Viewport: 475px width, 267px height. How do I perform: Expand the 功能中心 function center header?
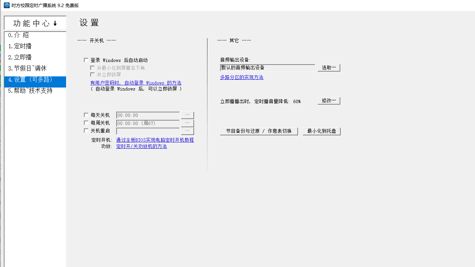35,23
